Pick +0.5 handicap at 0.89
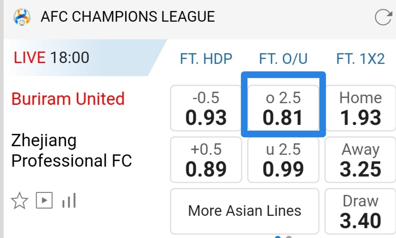Image resolution: width=396 pixels, height=238 pixels. (206, 160)
